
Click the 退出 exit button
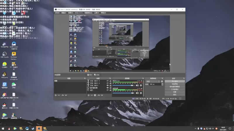click(175, 95)
